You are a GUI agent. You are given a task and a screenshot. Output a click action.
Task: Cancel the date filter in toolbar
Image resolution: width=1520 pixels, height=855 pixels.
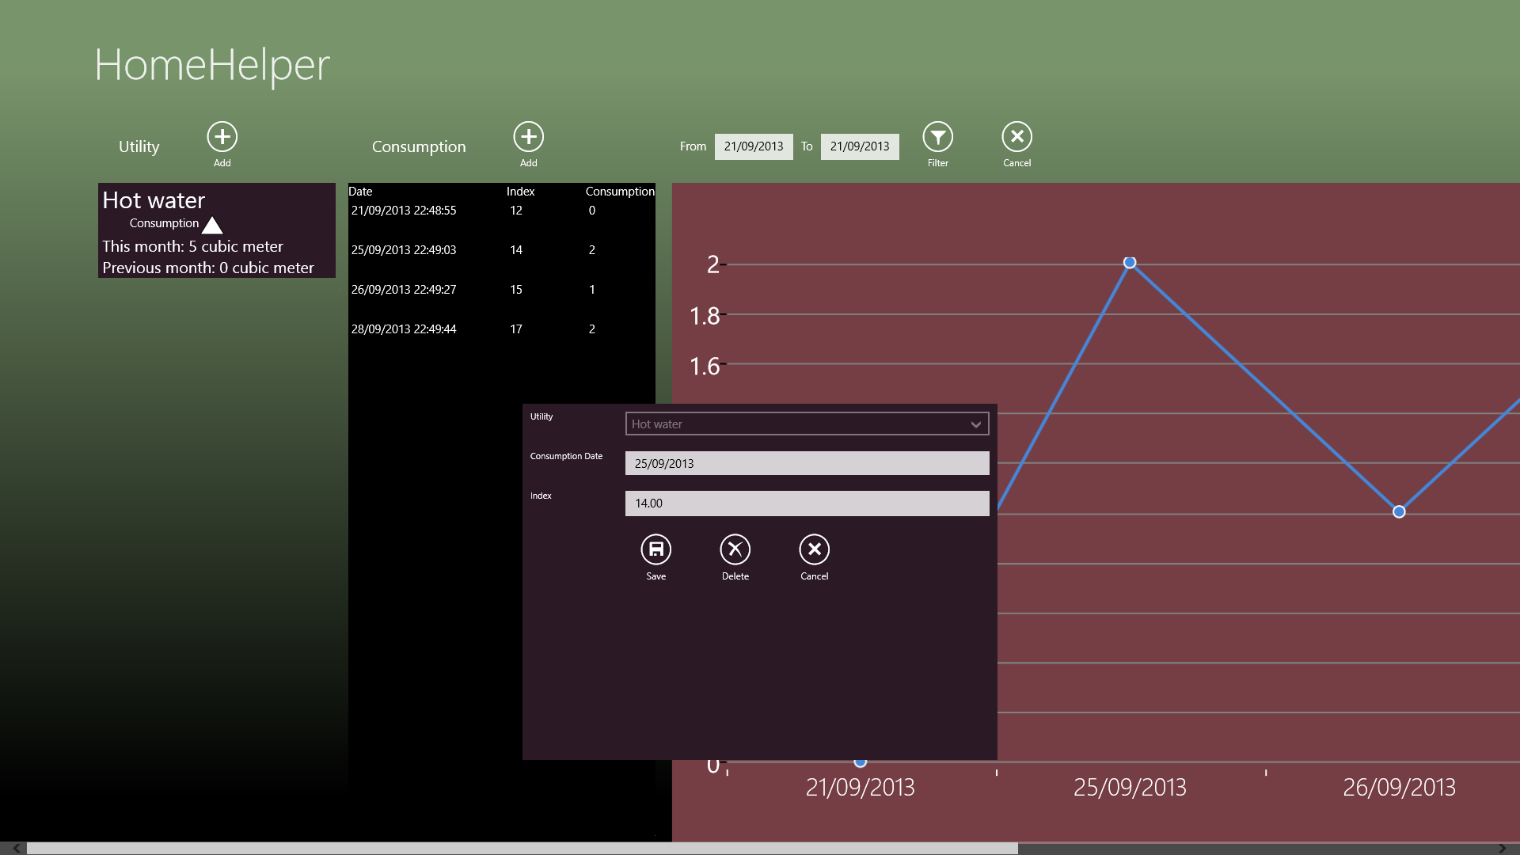tap(1016, 137)
